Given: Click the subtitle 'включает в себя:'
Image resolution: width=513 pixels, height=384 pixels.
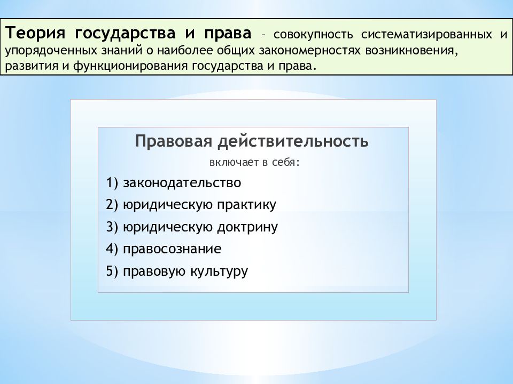Looking at the screenshot, I should (254, 162).
